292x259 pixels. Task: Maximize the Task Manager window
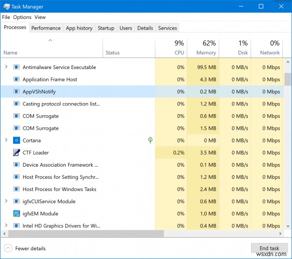[261, 6]
